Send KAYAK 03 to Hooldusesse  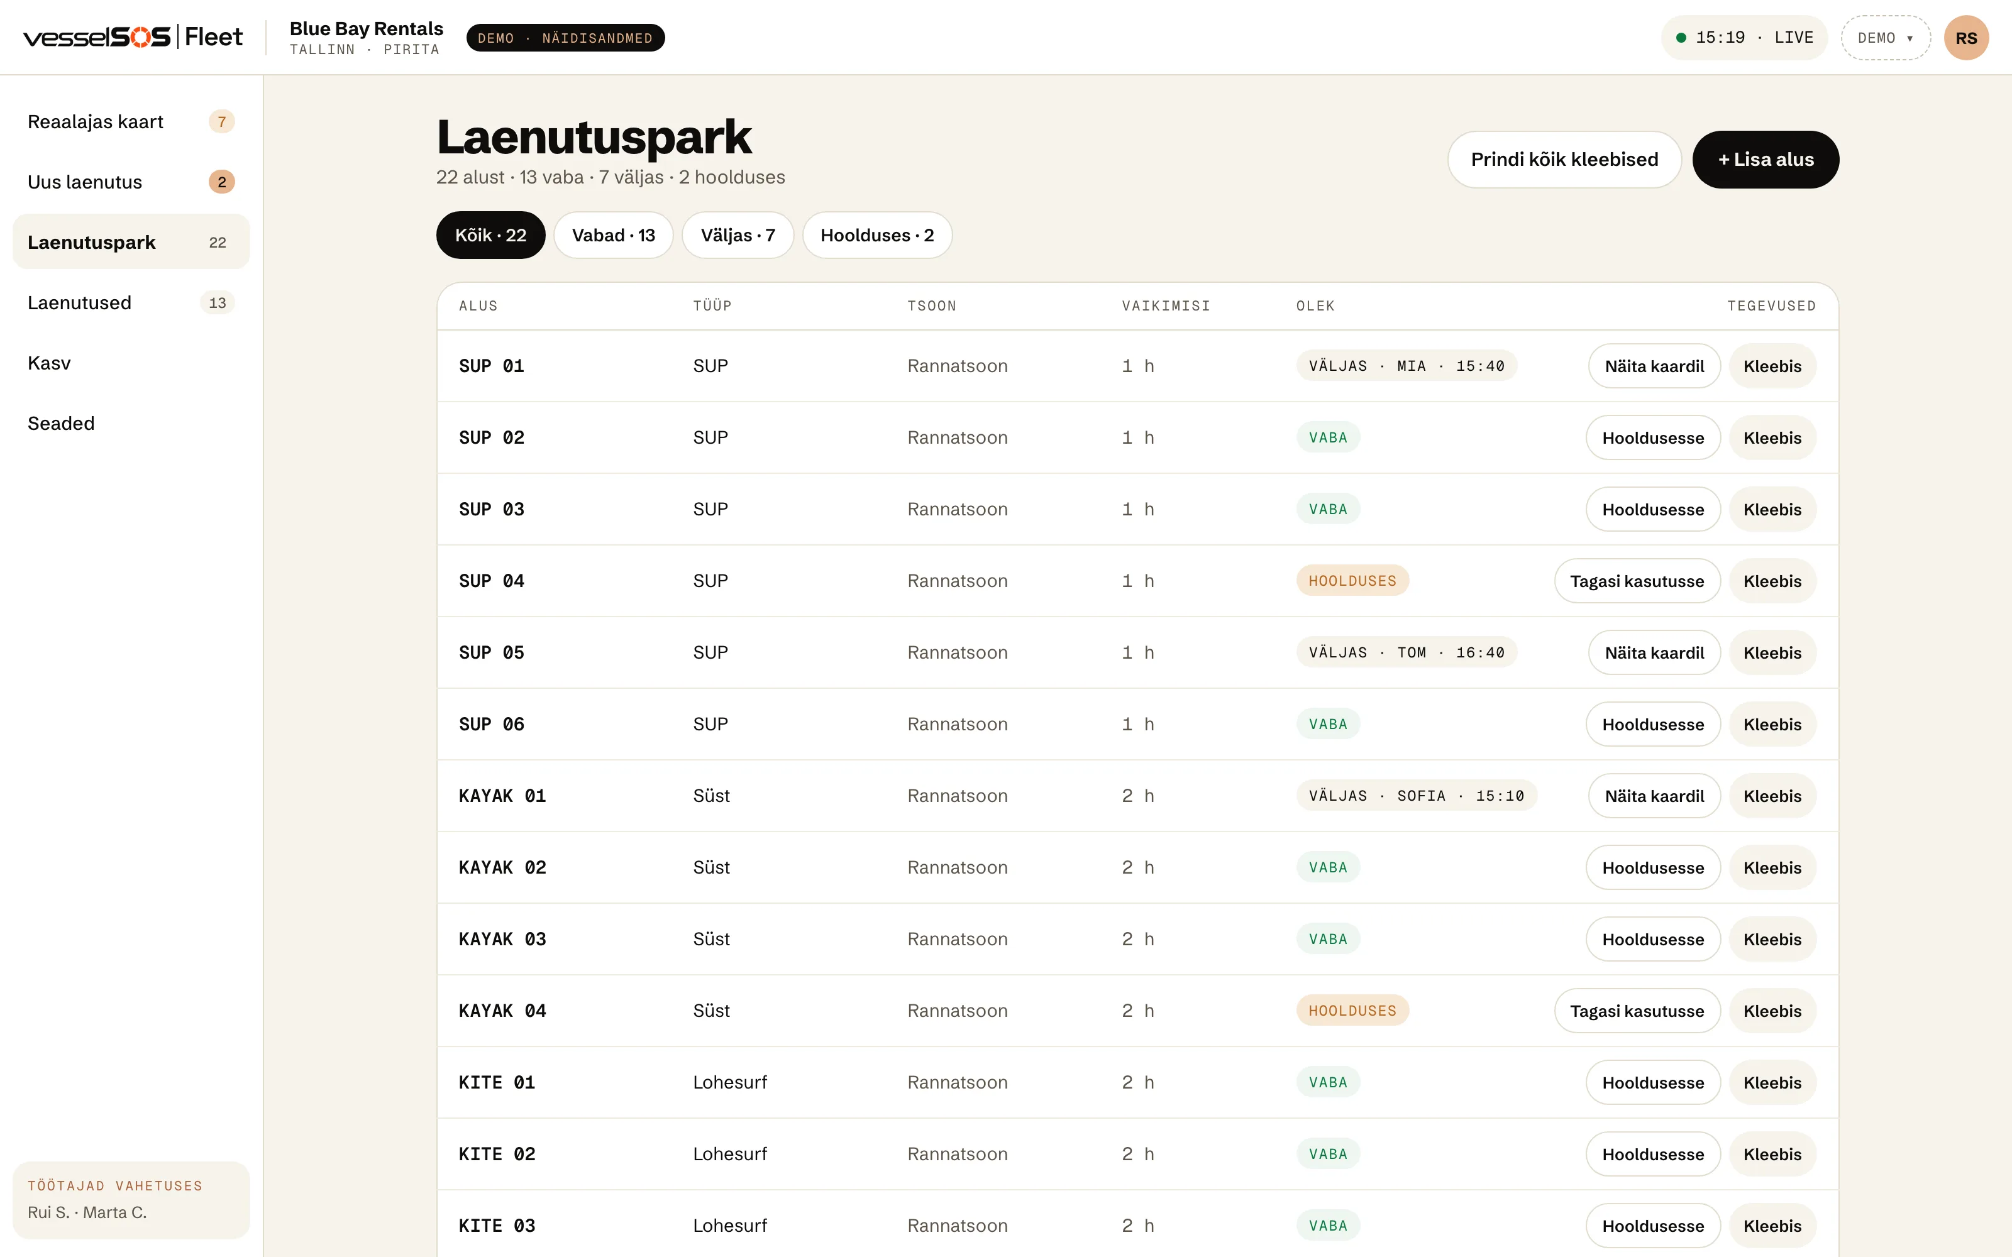1653,940
